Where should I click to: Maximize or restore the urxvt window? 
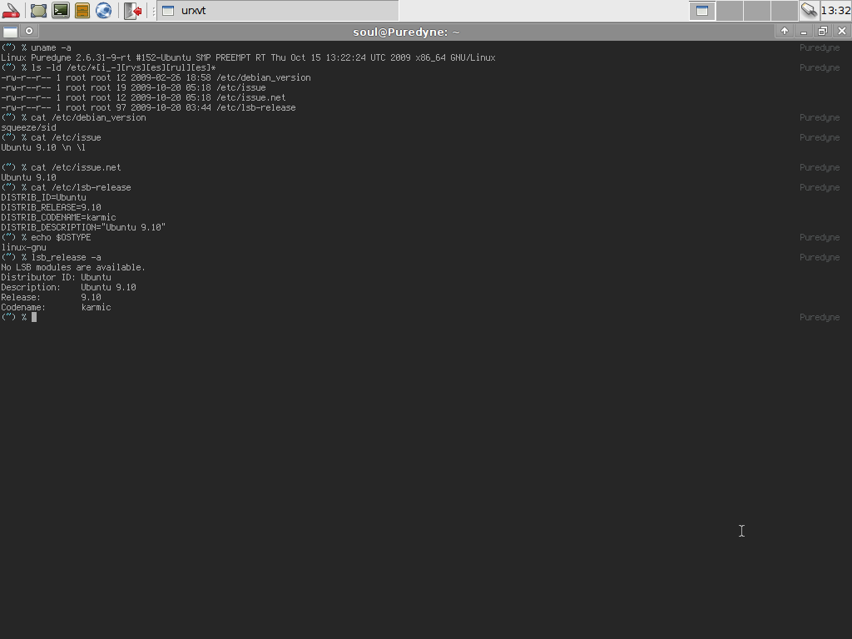point(823,31)
